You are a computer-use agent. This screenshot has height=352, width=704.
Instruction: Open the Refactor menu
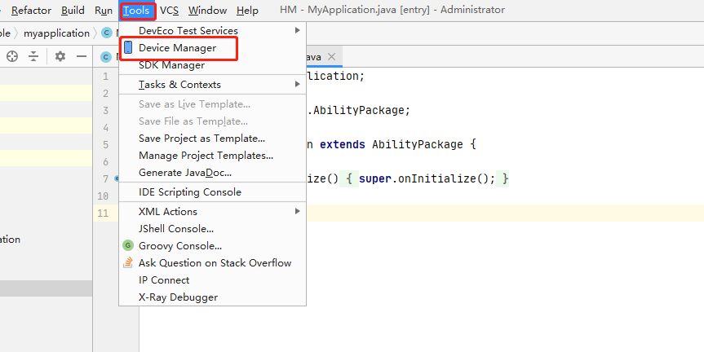(32, 11)
